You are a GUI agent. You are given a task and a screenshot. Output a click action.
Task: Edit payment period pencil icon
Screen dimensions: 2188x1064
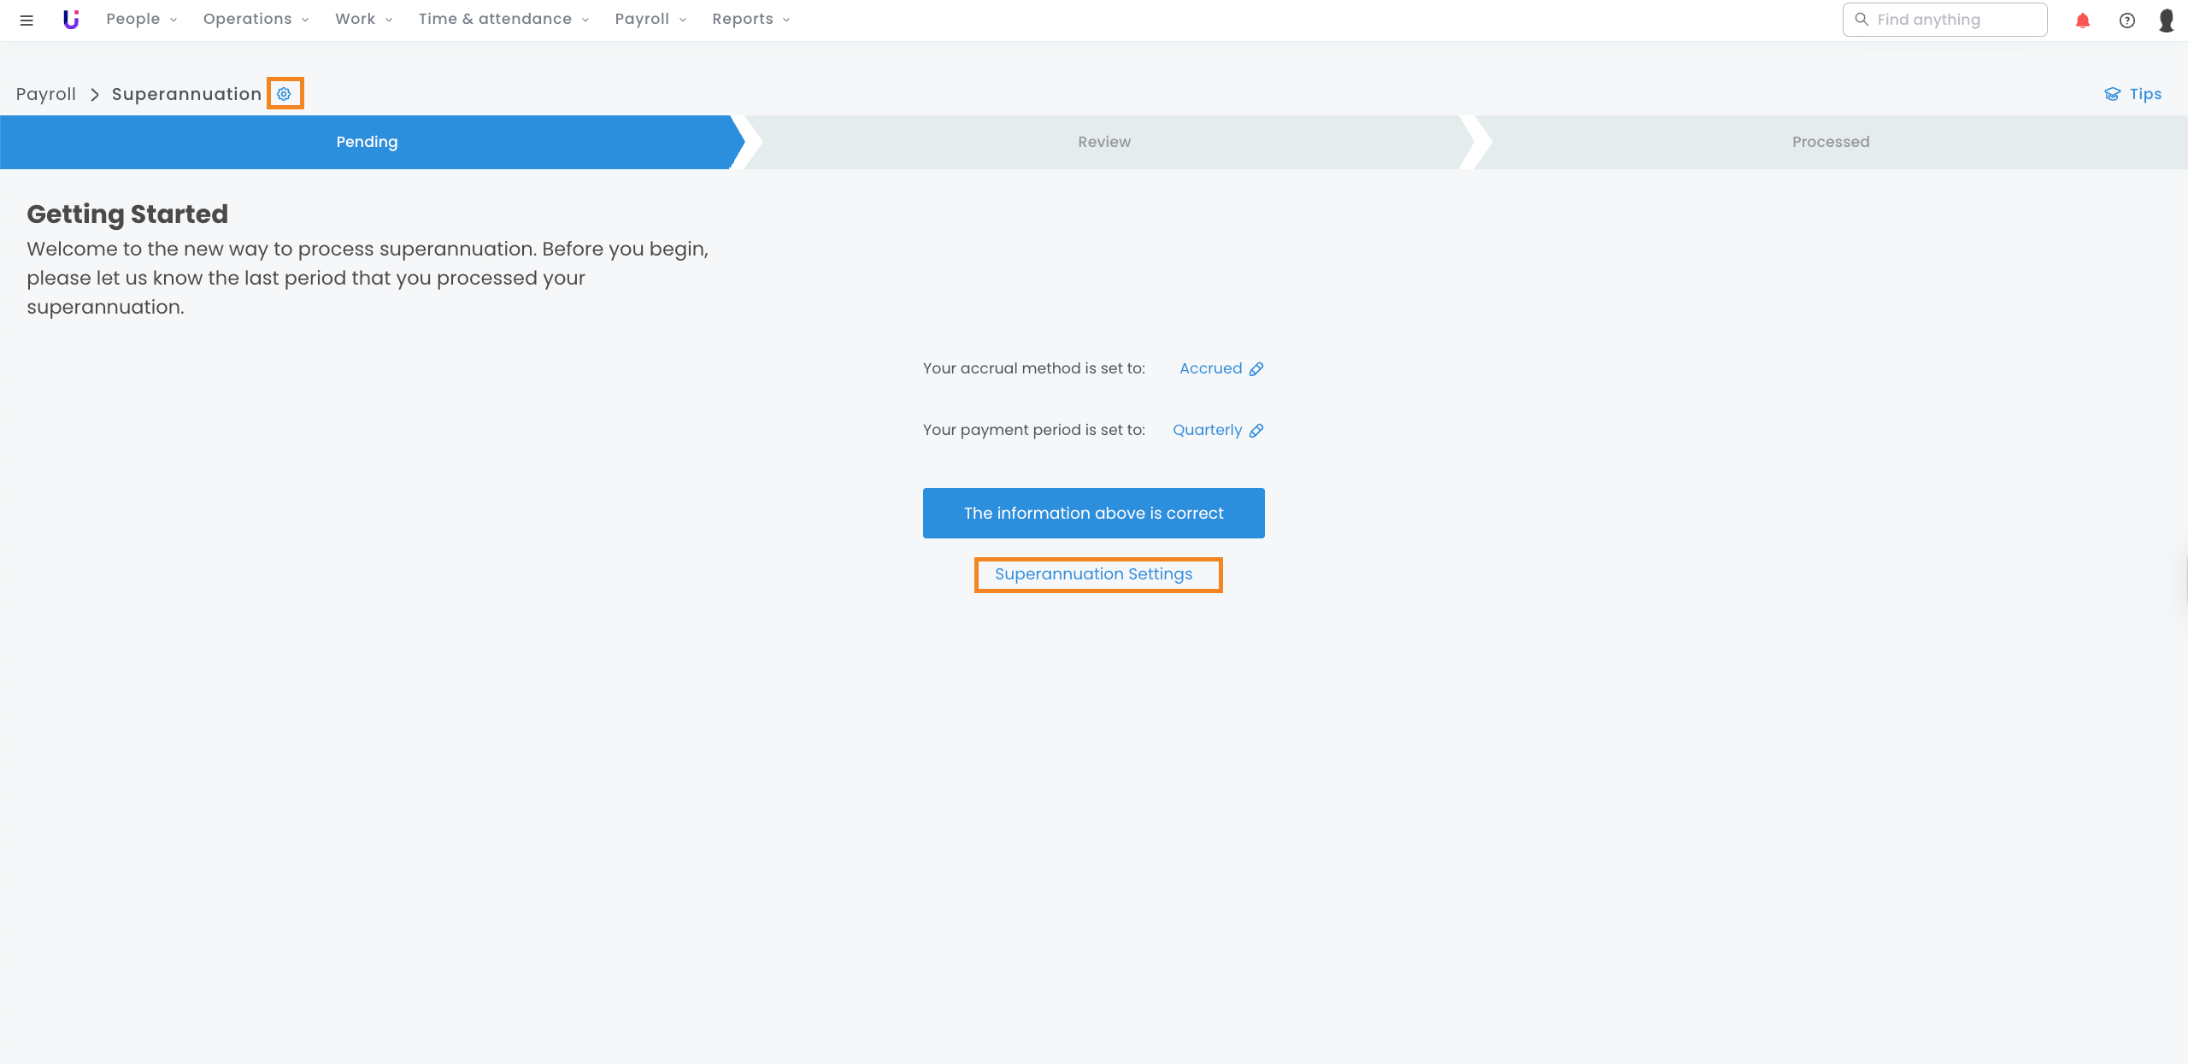[1256, 431]
